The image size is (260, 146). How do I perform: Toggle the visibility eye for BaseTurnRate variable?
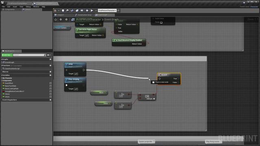pyautogui.click(x=50, y=86)
